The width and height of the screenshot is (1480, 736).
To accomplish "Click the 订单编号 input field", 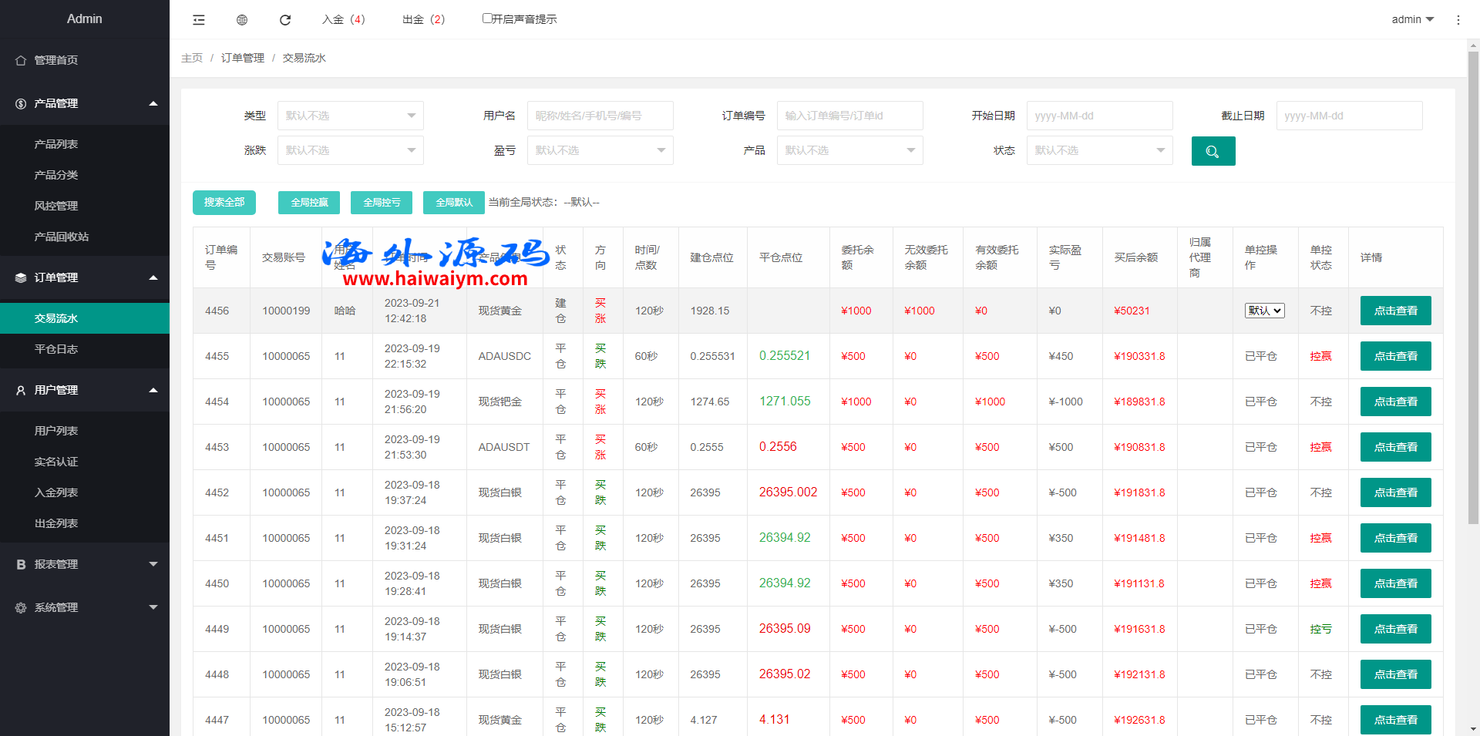I will coord(849,116).
